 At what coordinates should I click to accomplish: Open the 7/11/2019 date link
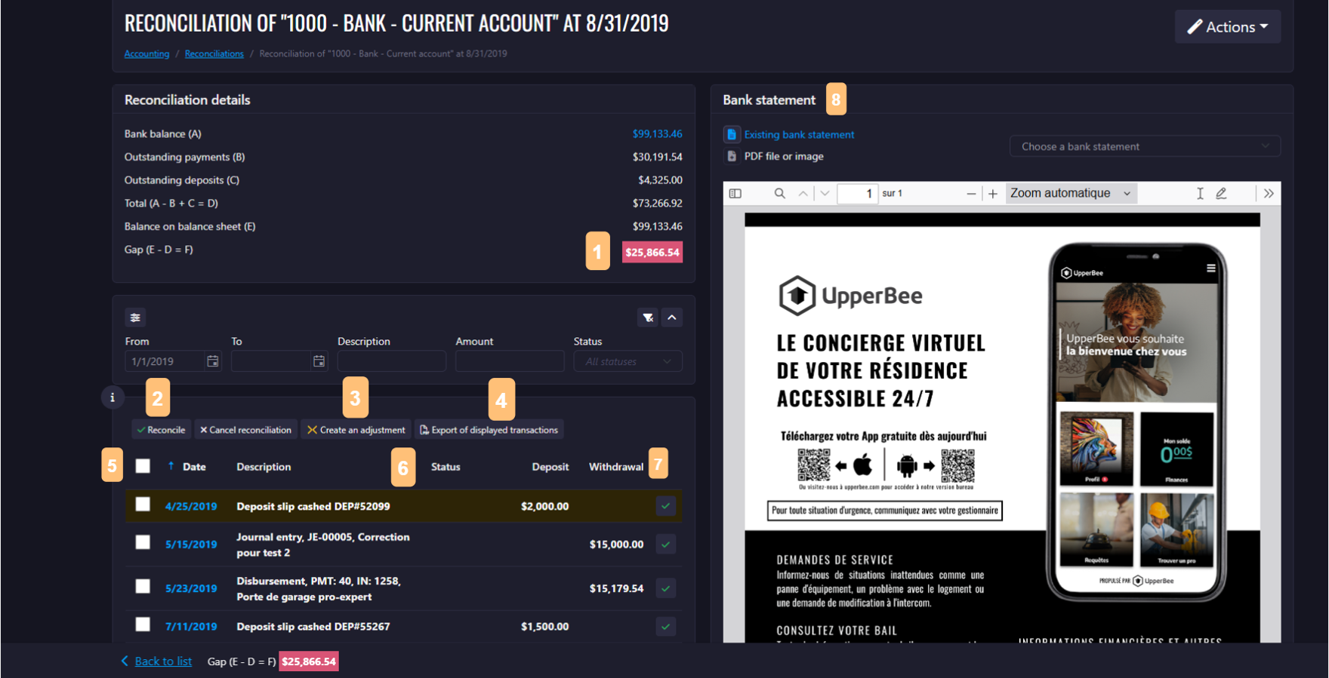[191, 626]
